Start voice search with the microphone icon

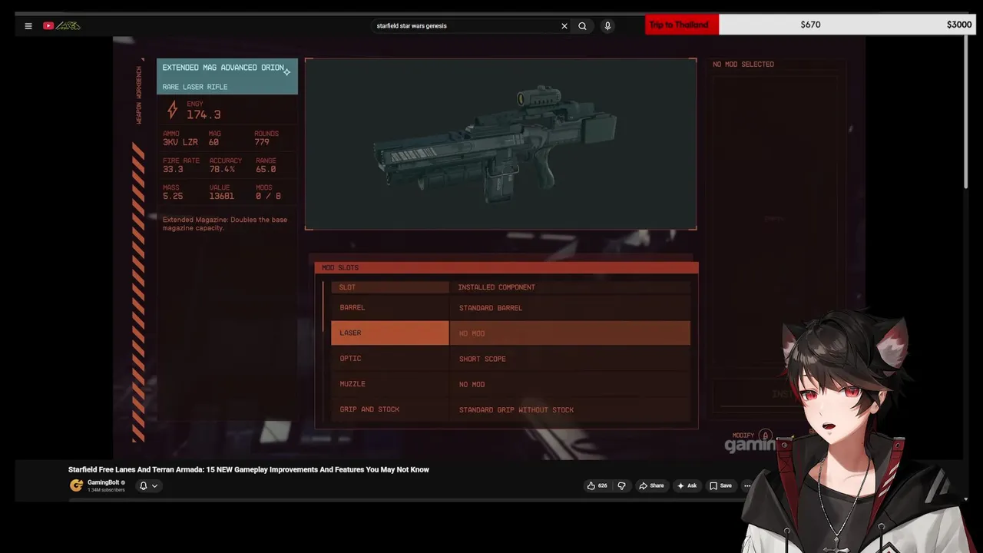(x=607, y=25)
